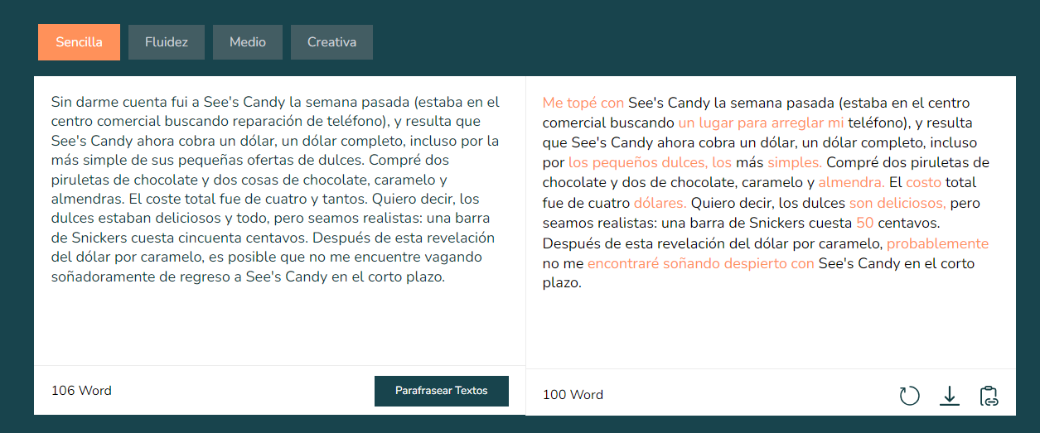The height and width of the screenshot is (433, 1040).
Task: Download the paraphrased output text
Action: tap(950, 396)
